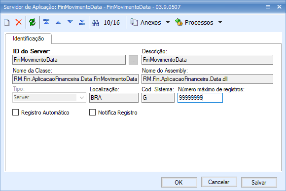Open the Tipo combo box showing Server
Screen dimensions: 286x191
(49, 98)
